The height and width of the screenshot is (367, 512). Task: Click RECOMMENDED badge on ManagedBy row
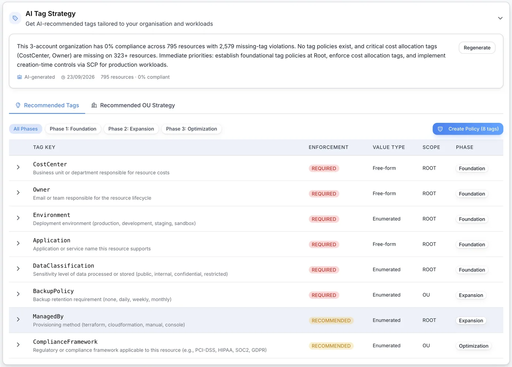(331, 321)
